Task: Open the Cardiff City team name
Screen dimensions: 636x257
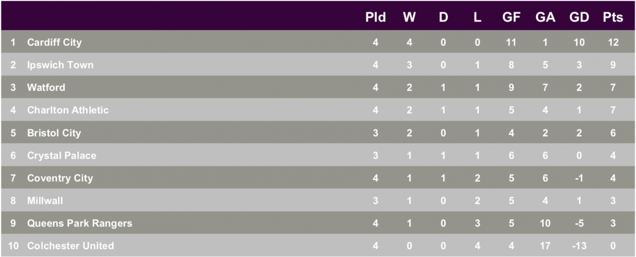Action: (55, 42)
